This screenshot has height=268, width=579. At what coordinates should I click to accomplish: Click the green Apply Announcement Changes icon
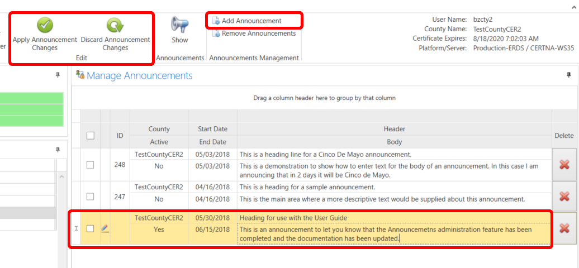pos(45,26)
